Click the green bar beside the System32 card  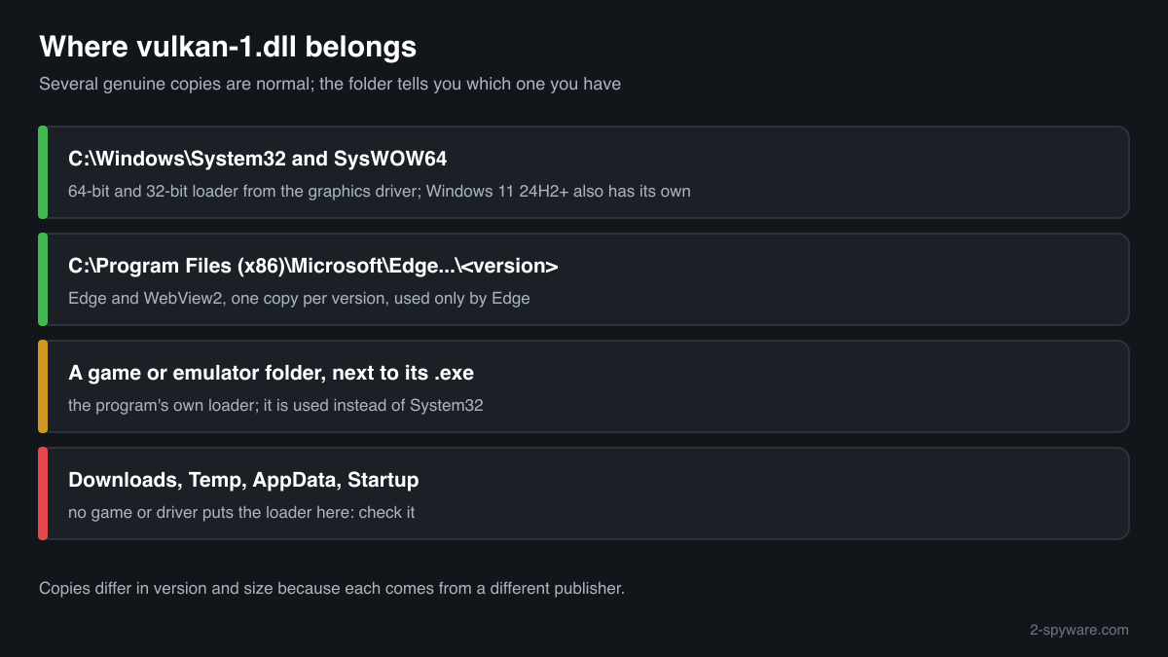click(x=43, y=172)
